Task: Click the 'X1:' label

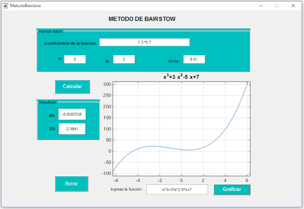Action: (52, 116)
